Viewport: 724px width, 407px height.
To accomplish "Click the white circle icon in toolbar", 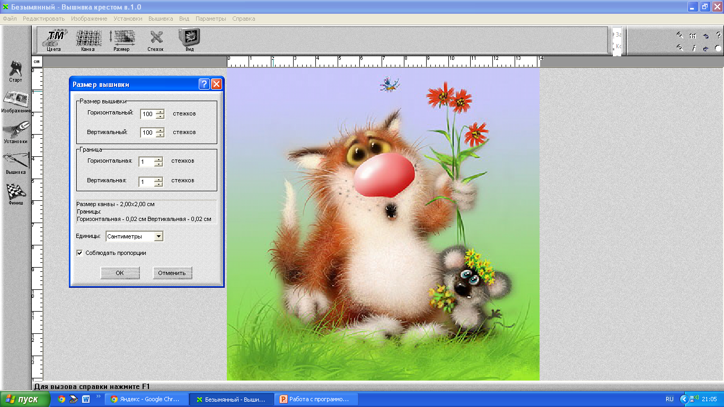I will [718, 48].
